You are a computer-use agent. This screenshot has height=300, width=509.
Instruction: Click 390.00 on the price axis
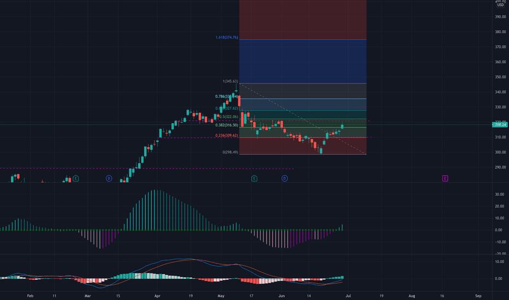(500, 17)
